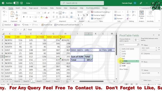Click the new sheet plus icon

tap(67, 81)
